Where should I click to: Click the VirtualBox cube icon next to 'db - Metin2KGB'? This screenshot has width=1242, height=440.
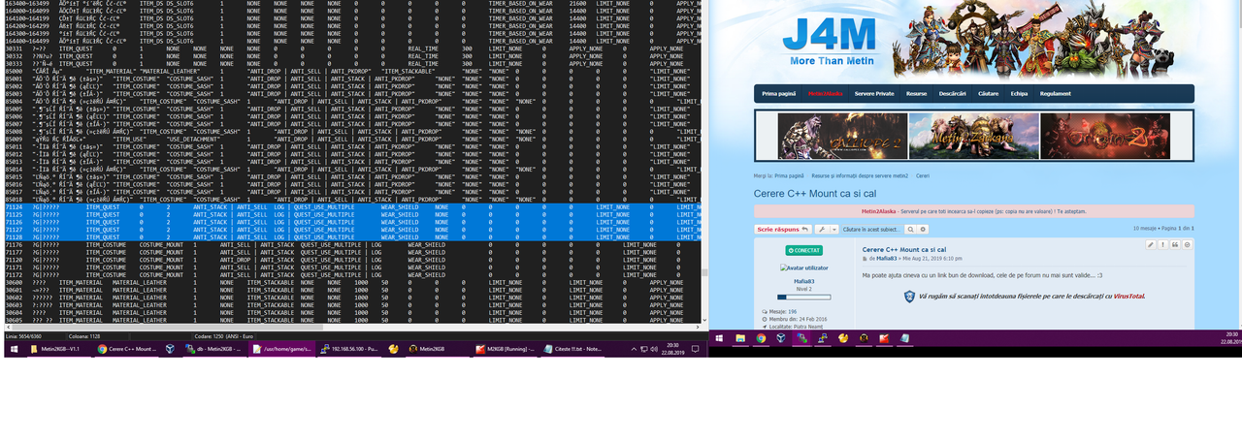tap(171, 349)
